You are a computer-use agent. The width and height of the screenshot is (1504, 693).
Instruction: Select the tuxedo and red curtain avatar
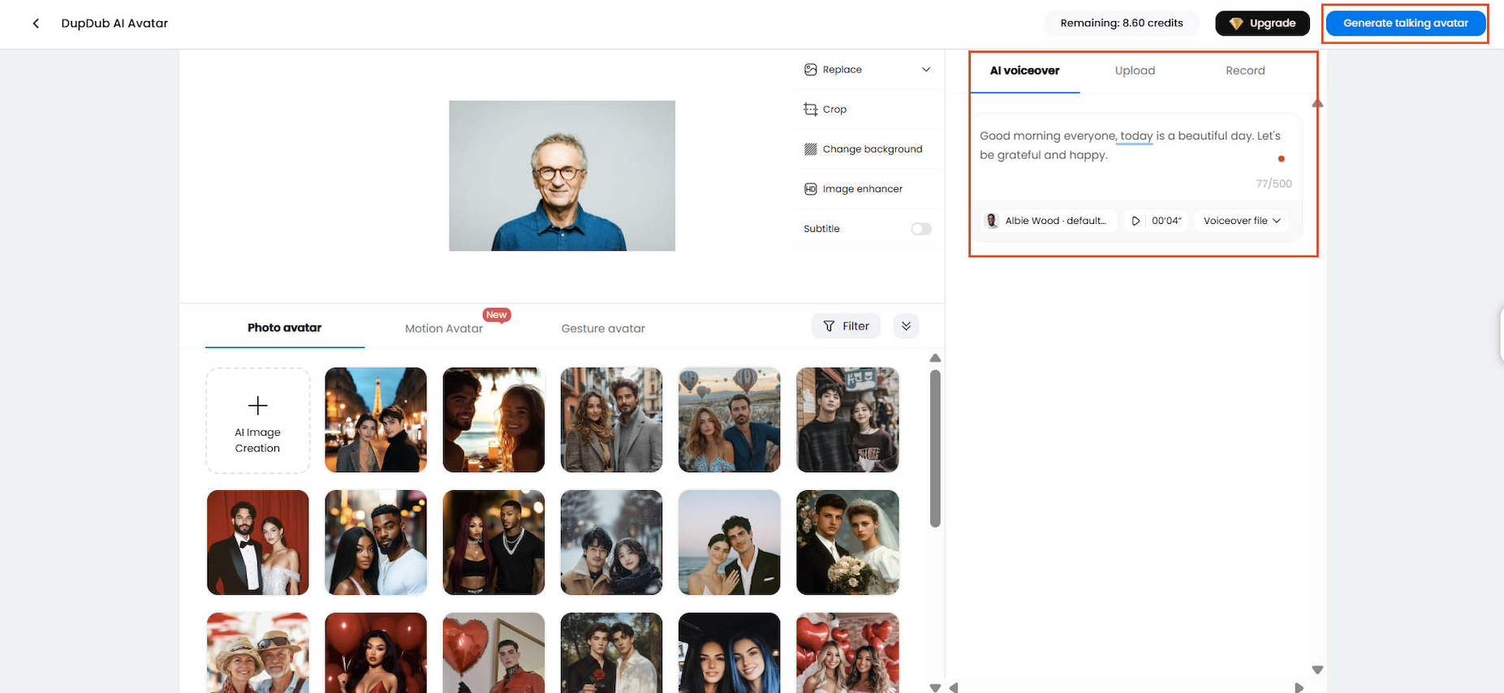coord(258,543)
